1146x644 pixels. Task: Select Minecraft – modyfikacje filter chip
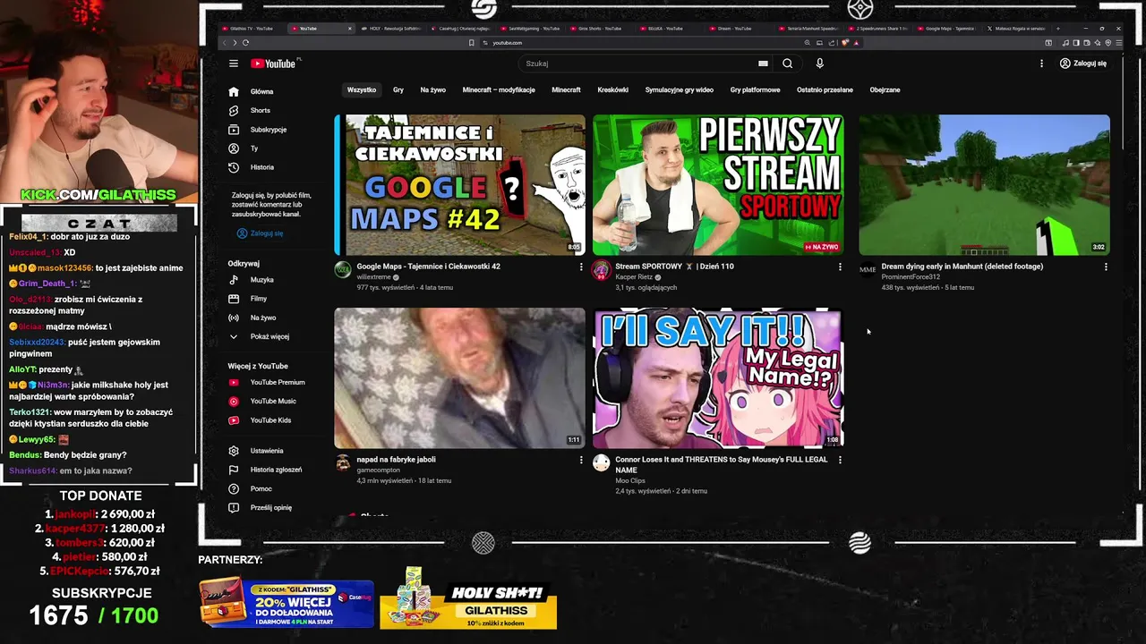point(499,89)
